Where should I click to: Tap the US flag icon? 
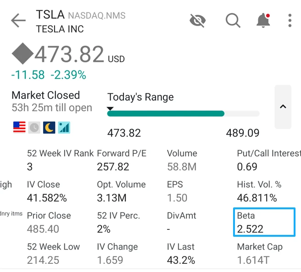[19, 127]
